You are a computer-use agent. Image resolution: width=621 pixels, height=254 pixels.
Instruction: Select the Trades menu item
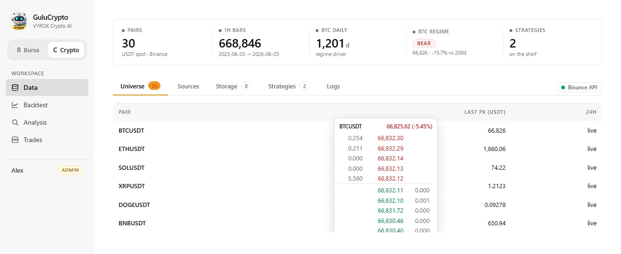(x=47, y=140)
